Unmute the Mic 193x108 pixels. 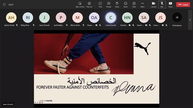162,5
